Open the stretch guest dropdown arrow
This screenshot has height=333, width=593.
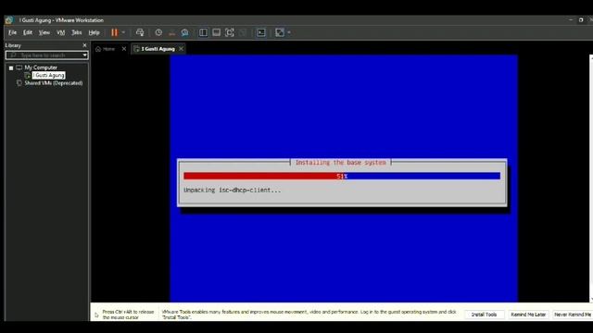pos(289,32)
